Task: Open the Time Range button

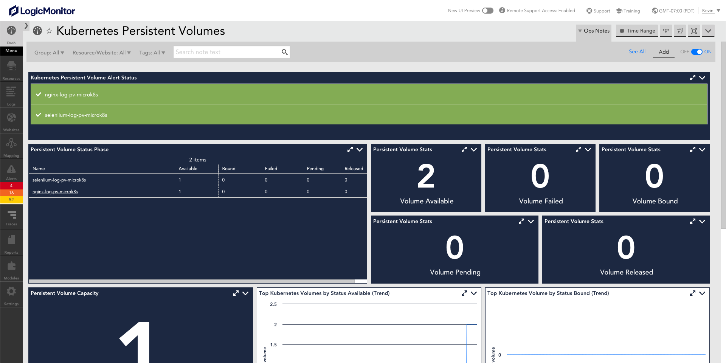Action: coord(637,31)
